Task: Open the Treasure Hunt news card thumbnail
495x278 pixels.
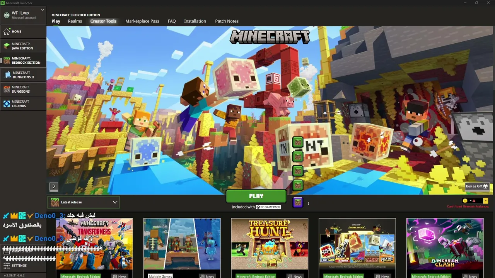Action: tap(270, 244)
